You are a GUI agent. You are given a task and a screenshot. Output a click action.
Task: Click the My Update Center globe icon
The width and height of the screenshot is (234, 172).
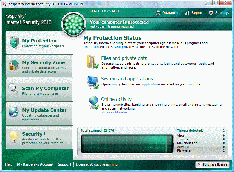(x=14, y=112)
